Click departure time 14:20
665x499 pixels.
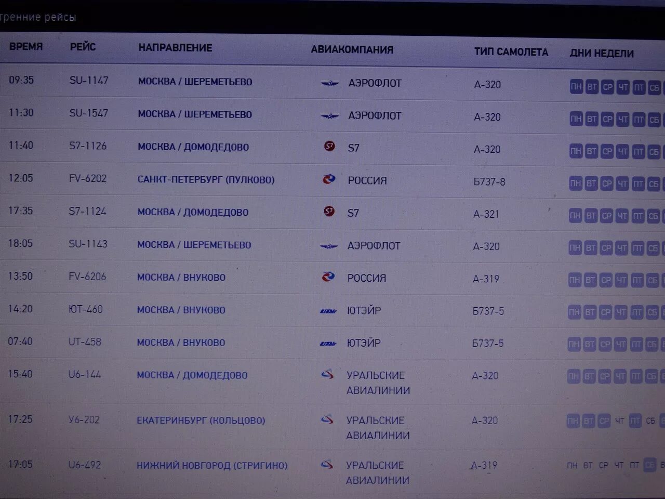tap(20, 309)
